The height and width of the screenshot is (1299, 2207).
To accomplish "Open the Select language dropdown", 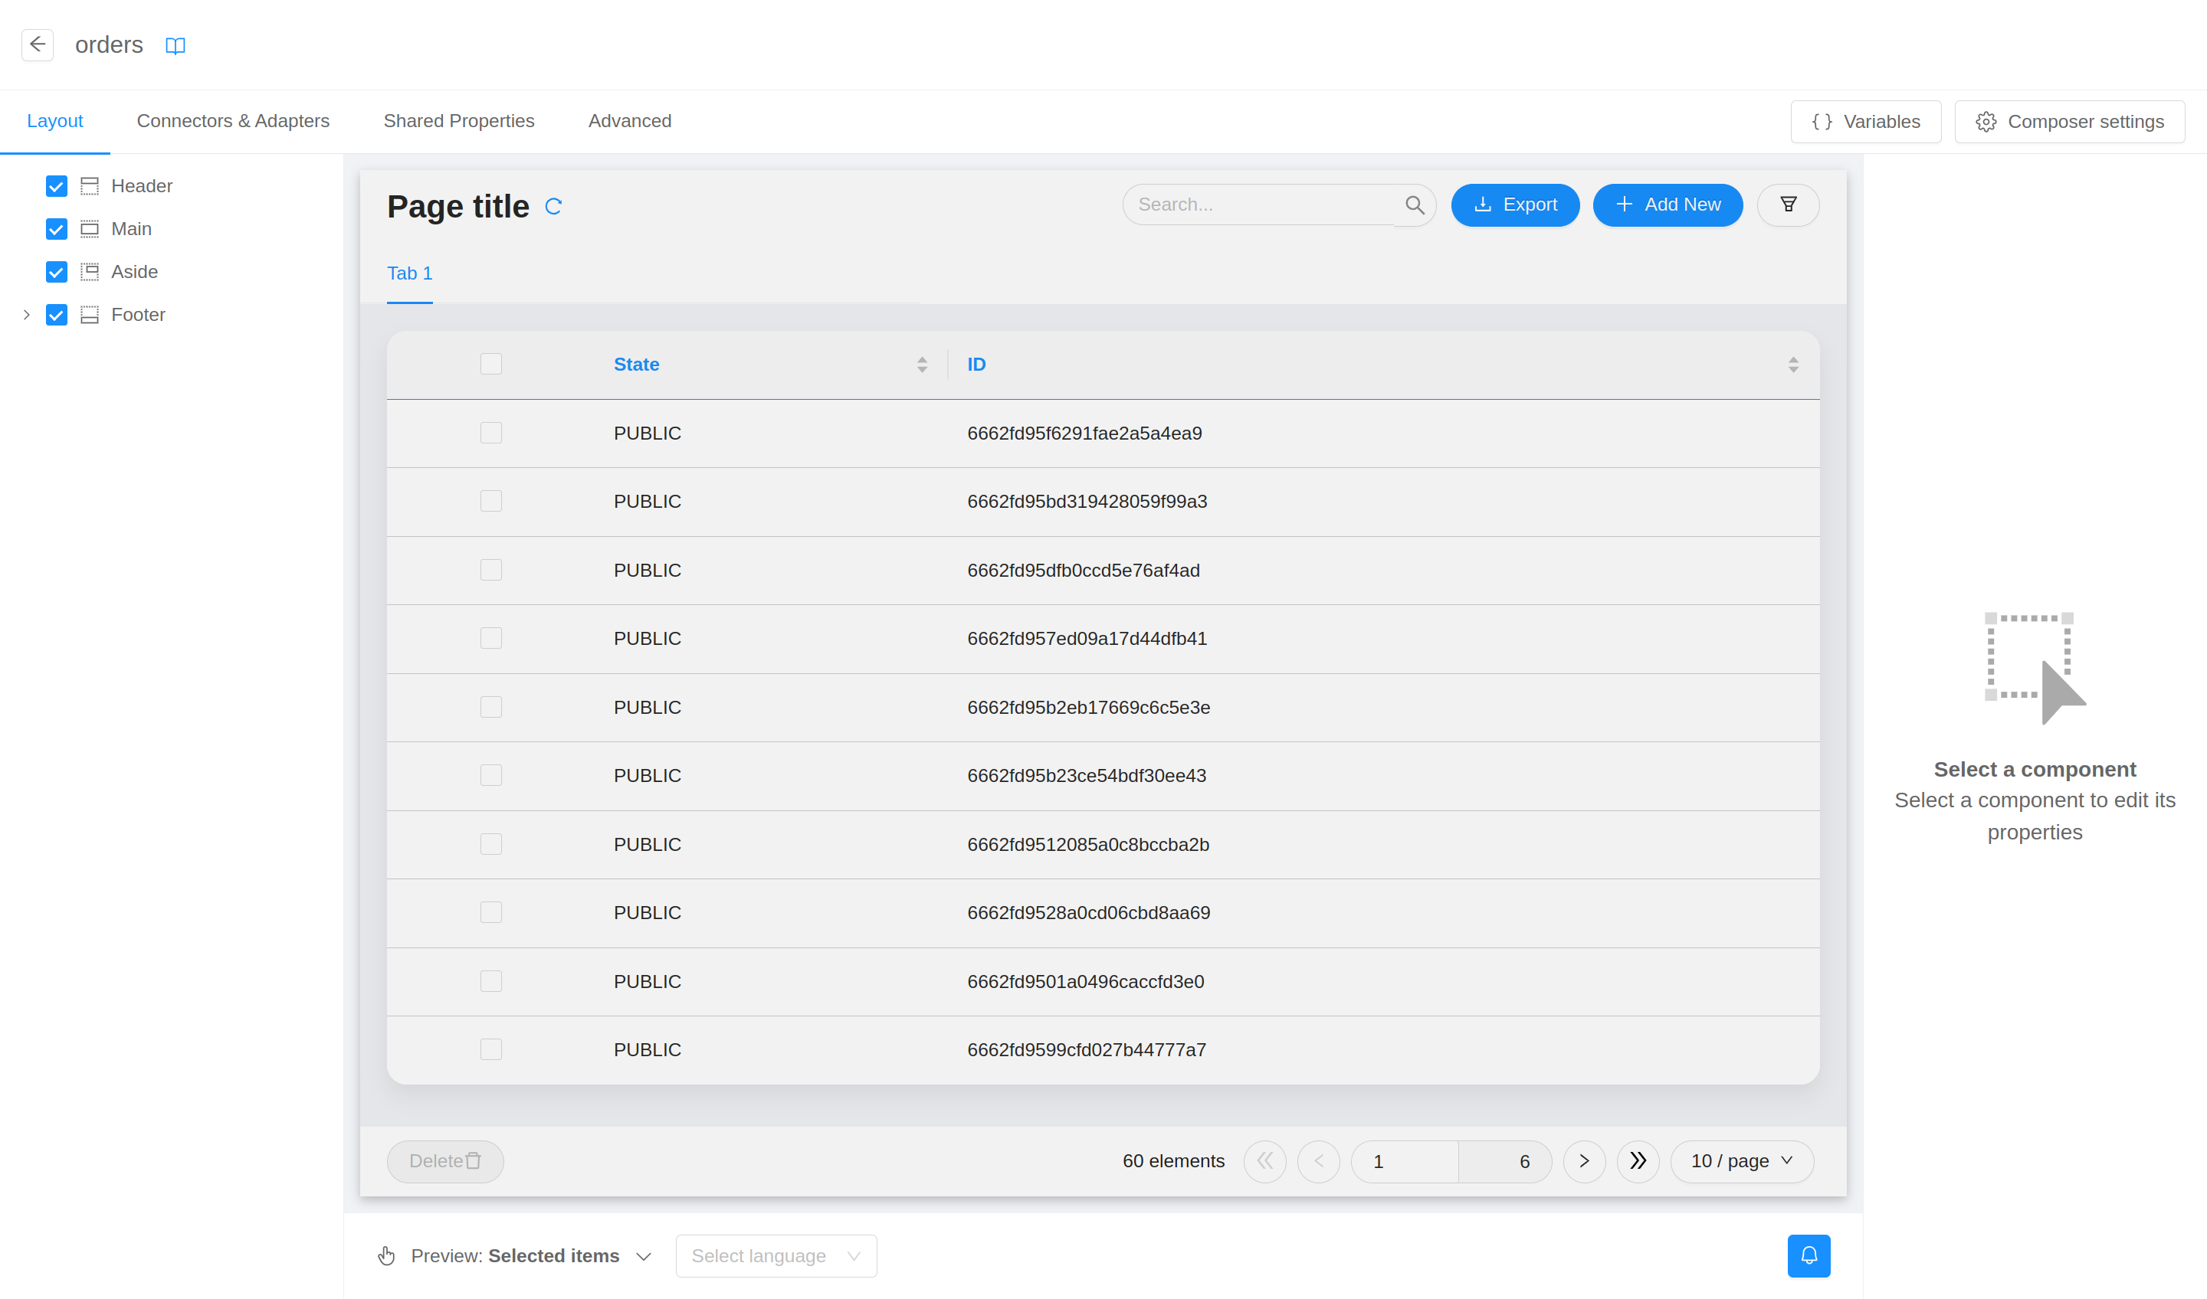I will [x=775, y=1255].
